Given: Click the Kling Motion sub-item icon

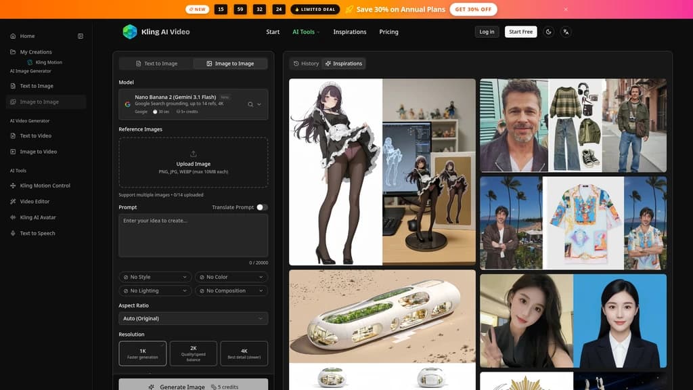Looking at the screenshot, I should click(30, 62).
